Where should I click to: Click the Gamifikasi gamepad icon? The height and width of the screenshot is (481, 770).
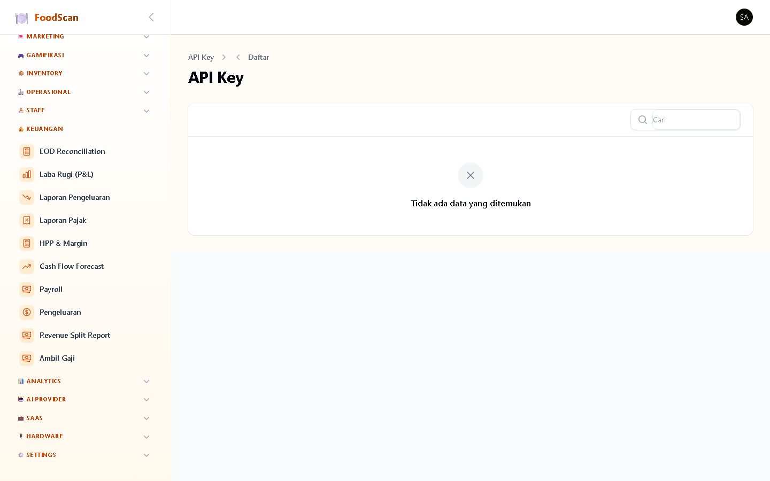(x=21, y=55)
